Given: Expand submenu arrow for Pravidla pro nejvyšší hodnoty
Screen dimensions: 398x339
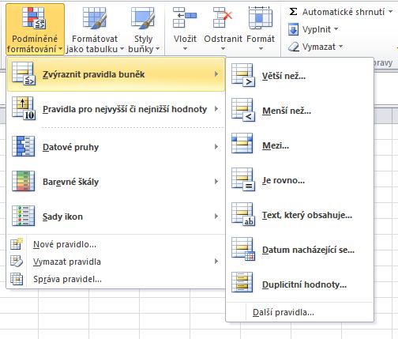Looking at the screenshot, I should coord(216,109).
